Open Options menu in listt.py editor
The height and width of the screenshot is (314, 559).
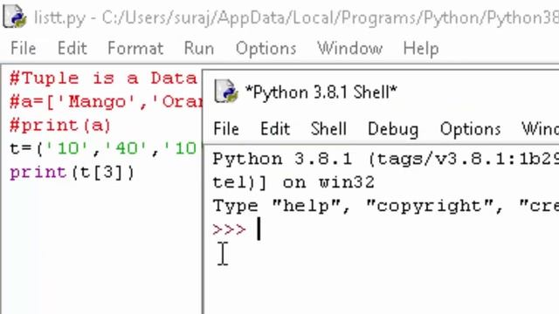click(266, 48)
